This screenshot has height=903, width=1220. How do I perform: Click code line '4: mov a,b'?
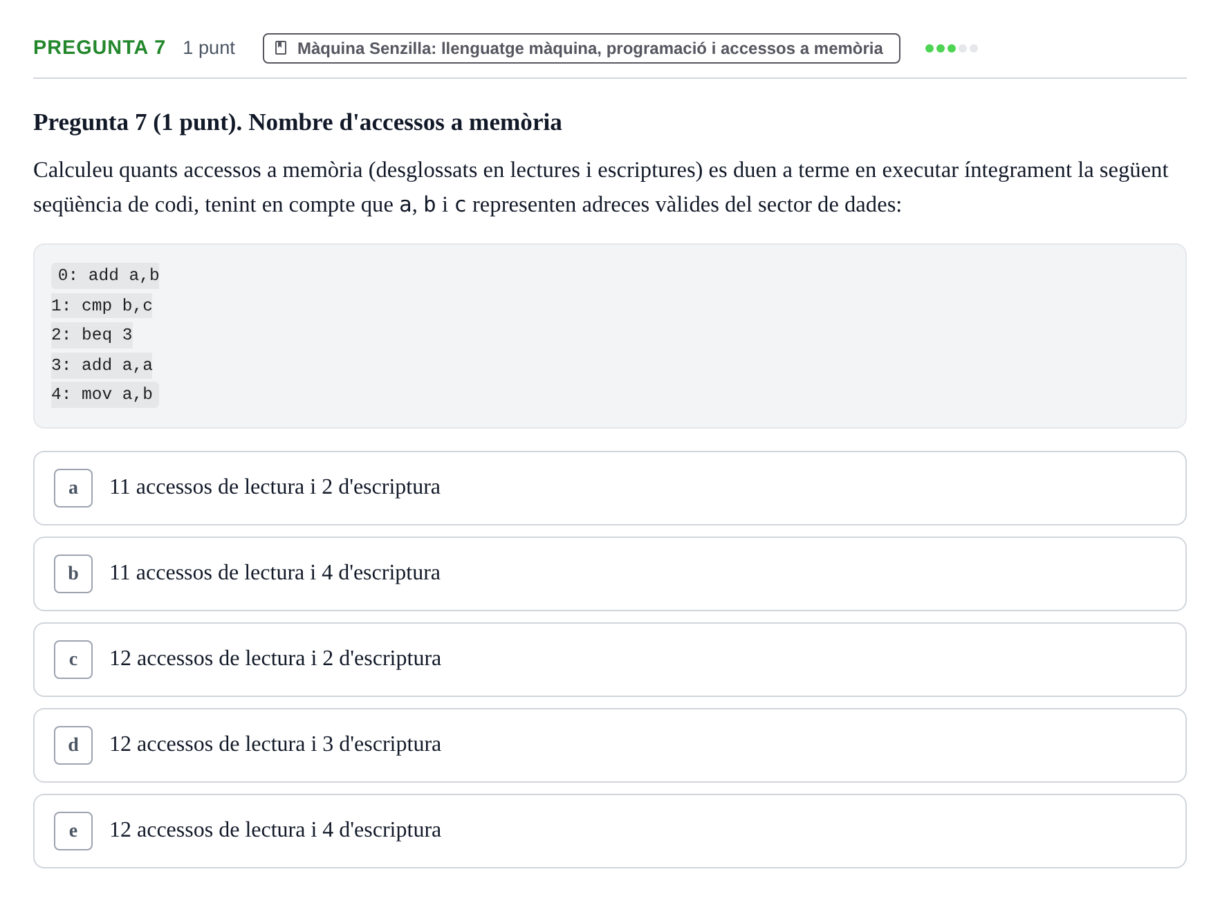coord(105,394)
